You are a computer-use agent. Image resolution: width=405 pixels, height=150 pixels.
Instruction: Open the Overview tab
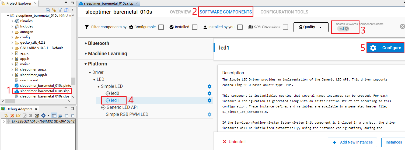180,12
